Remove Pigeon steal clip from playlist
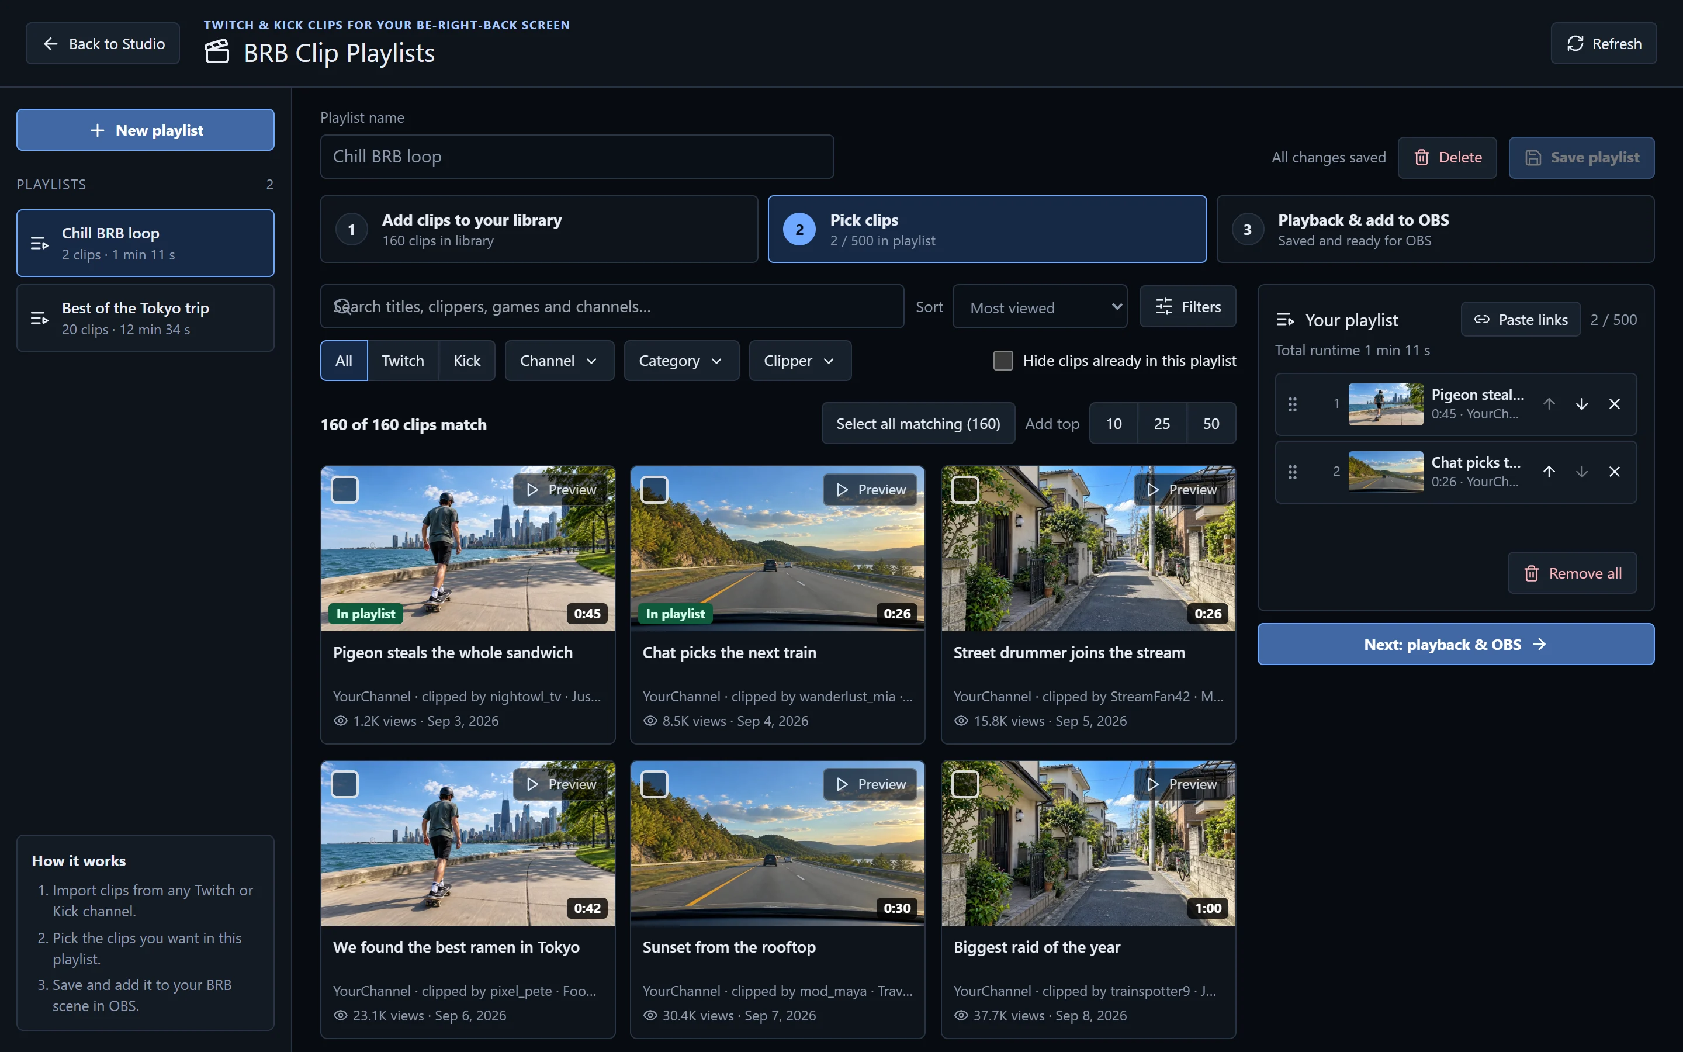This screenshot has width=1683, height=1052. point(1614,404)
